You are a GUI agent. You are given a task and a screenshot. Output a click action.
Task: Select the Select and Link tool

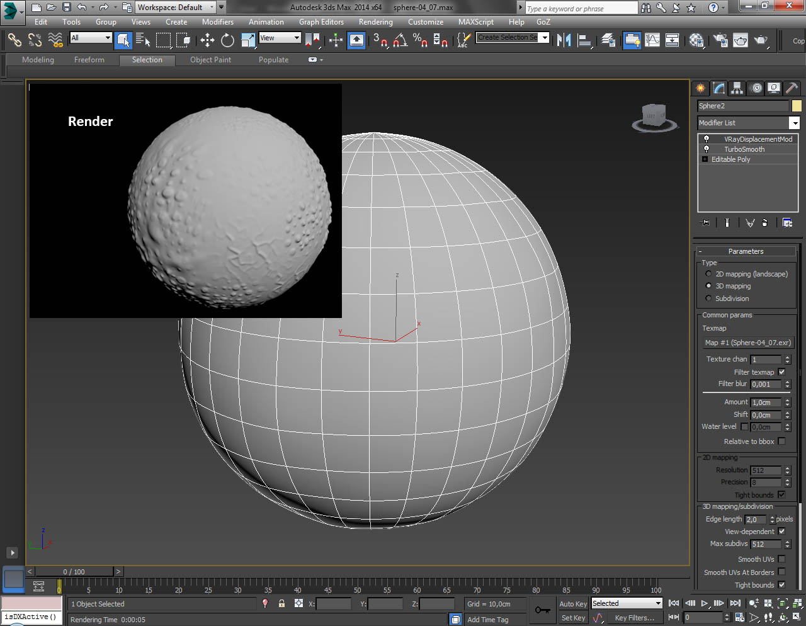coord(14,40)
